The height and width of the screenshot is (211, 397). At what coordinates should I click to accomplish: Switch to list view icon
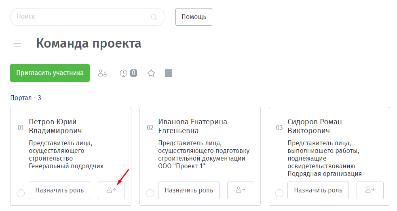[169, 73]
